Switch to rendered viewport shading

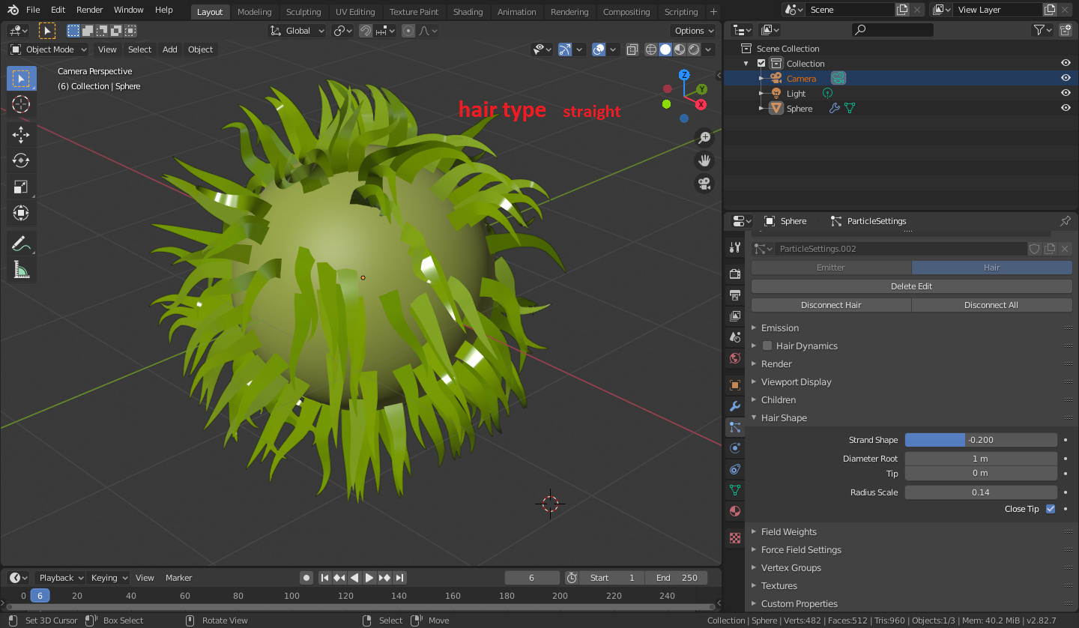694,49
